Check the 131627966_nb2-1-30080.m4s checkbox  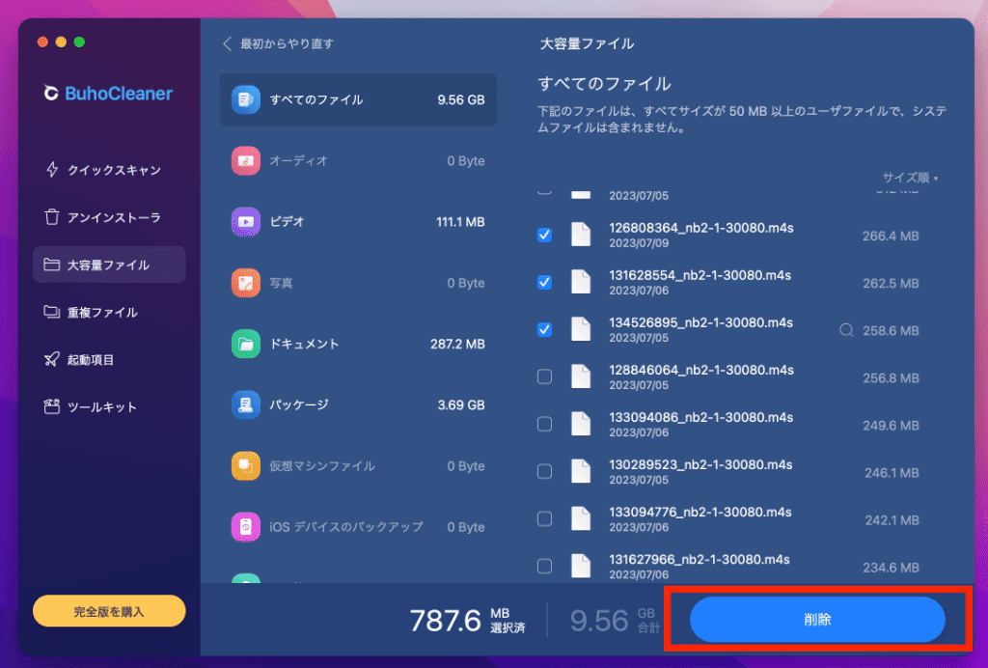544,566
